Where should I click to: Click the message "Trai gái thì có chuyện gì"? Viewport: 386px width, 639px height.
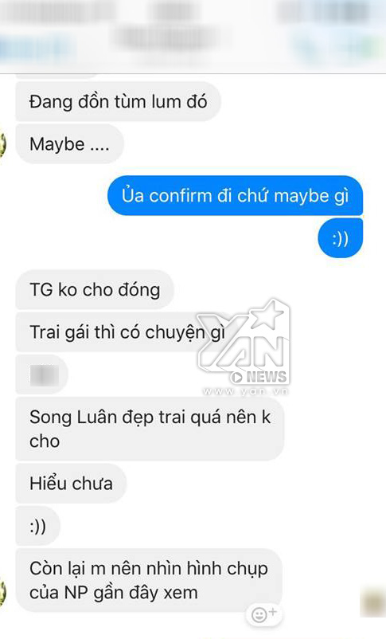[x=122, y=332]
